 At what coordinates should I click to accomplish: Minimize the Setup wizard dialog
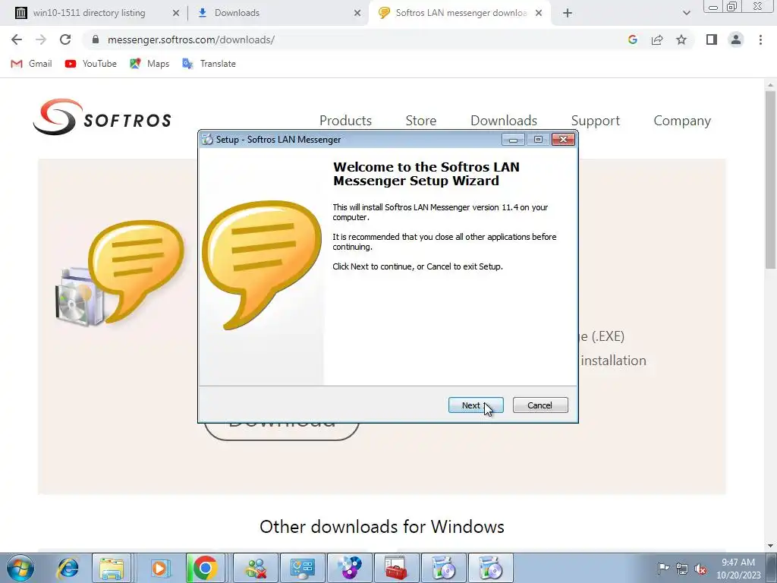[513, 140]
